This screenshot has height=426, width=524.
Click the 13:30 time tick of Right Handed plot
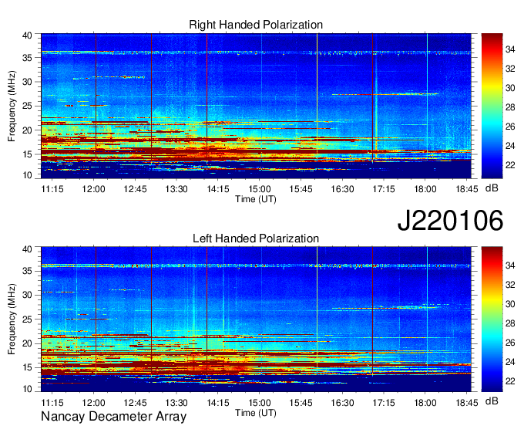coord(176,189)
